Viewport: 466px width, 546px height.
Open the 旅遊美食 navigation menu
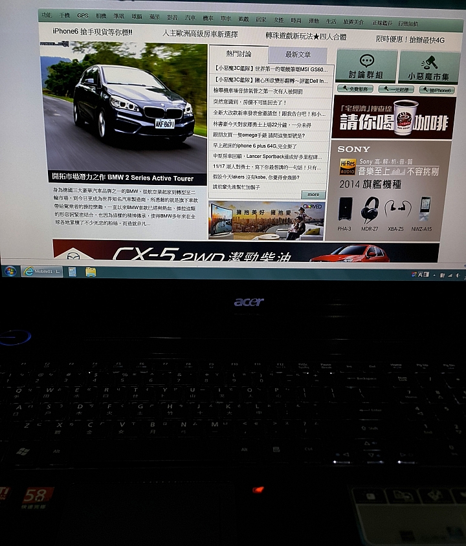[353, 22]
